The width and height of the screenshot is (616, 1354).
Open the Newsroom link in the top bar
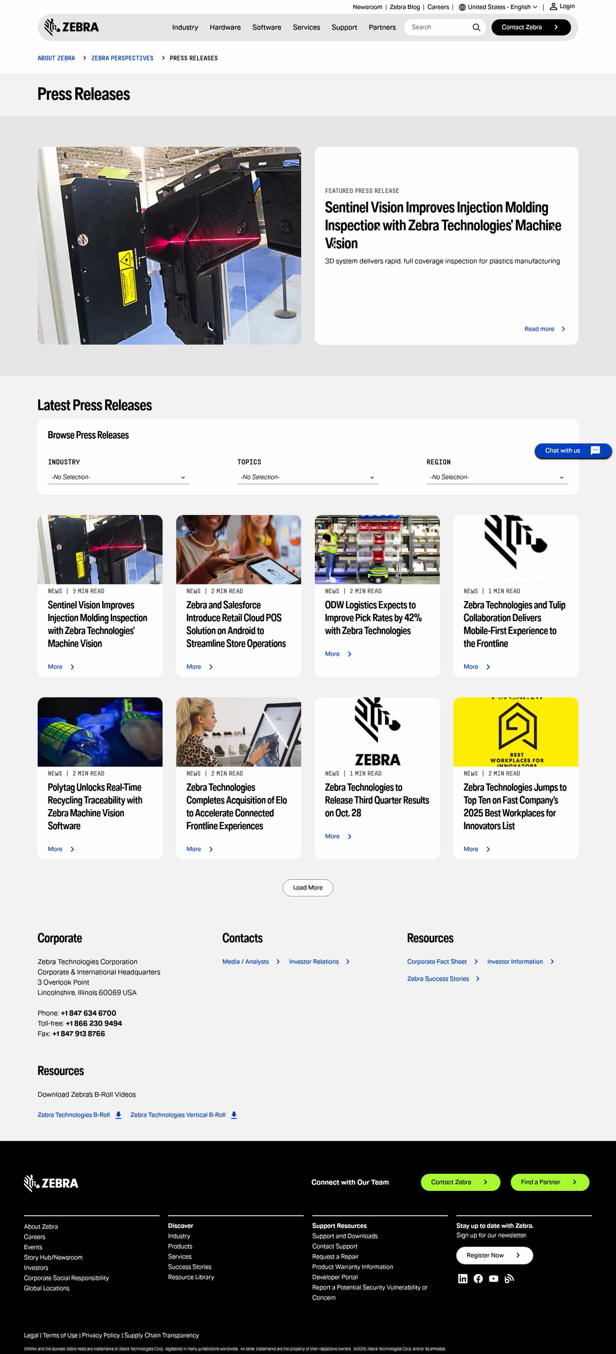367,7
